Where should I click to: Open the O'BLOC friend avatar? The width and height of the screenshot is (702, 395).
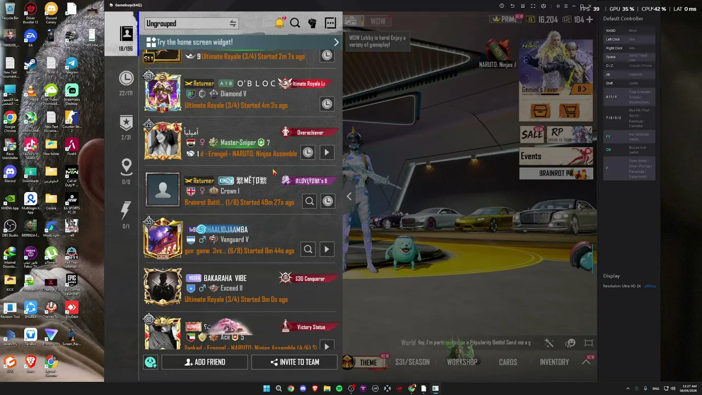point(162,92)
